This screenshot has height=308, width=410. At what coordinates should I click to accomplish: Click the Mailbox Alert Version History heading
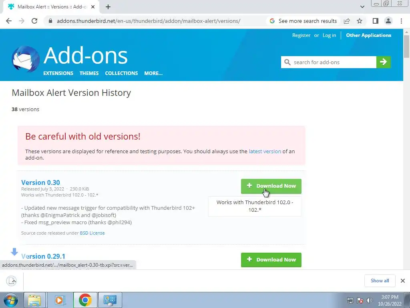(71, 93)
